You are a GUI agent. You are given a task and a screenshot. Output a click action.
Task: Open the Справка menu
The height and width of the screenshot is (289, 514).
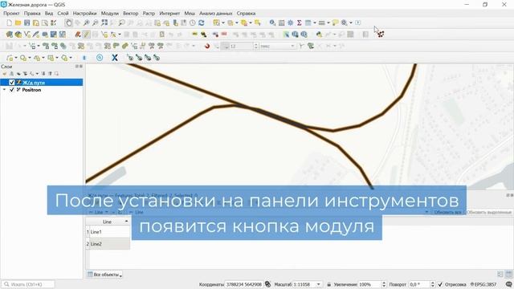(x=246, y=14)
